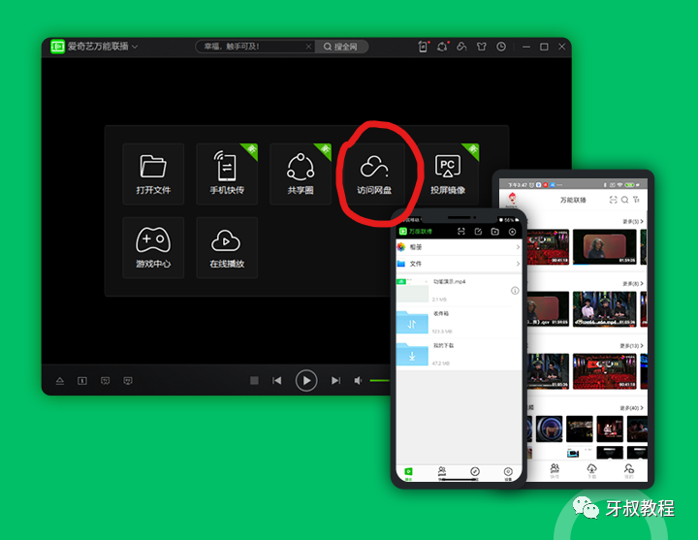Open the 手机快传 phone transfer tile
This screenshot has width=698, height=540.
point(227,175)
